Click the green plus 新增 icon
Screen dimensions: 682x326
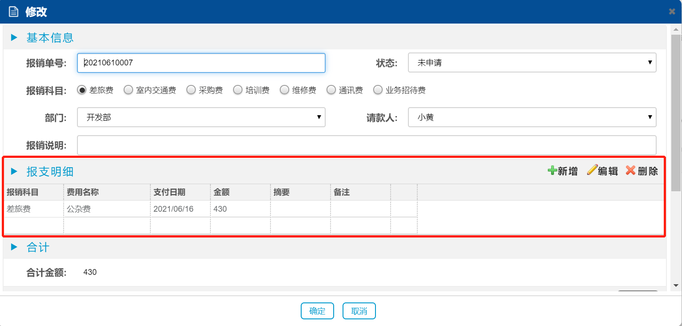552,171
